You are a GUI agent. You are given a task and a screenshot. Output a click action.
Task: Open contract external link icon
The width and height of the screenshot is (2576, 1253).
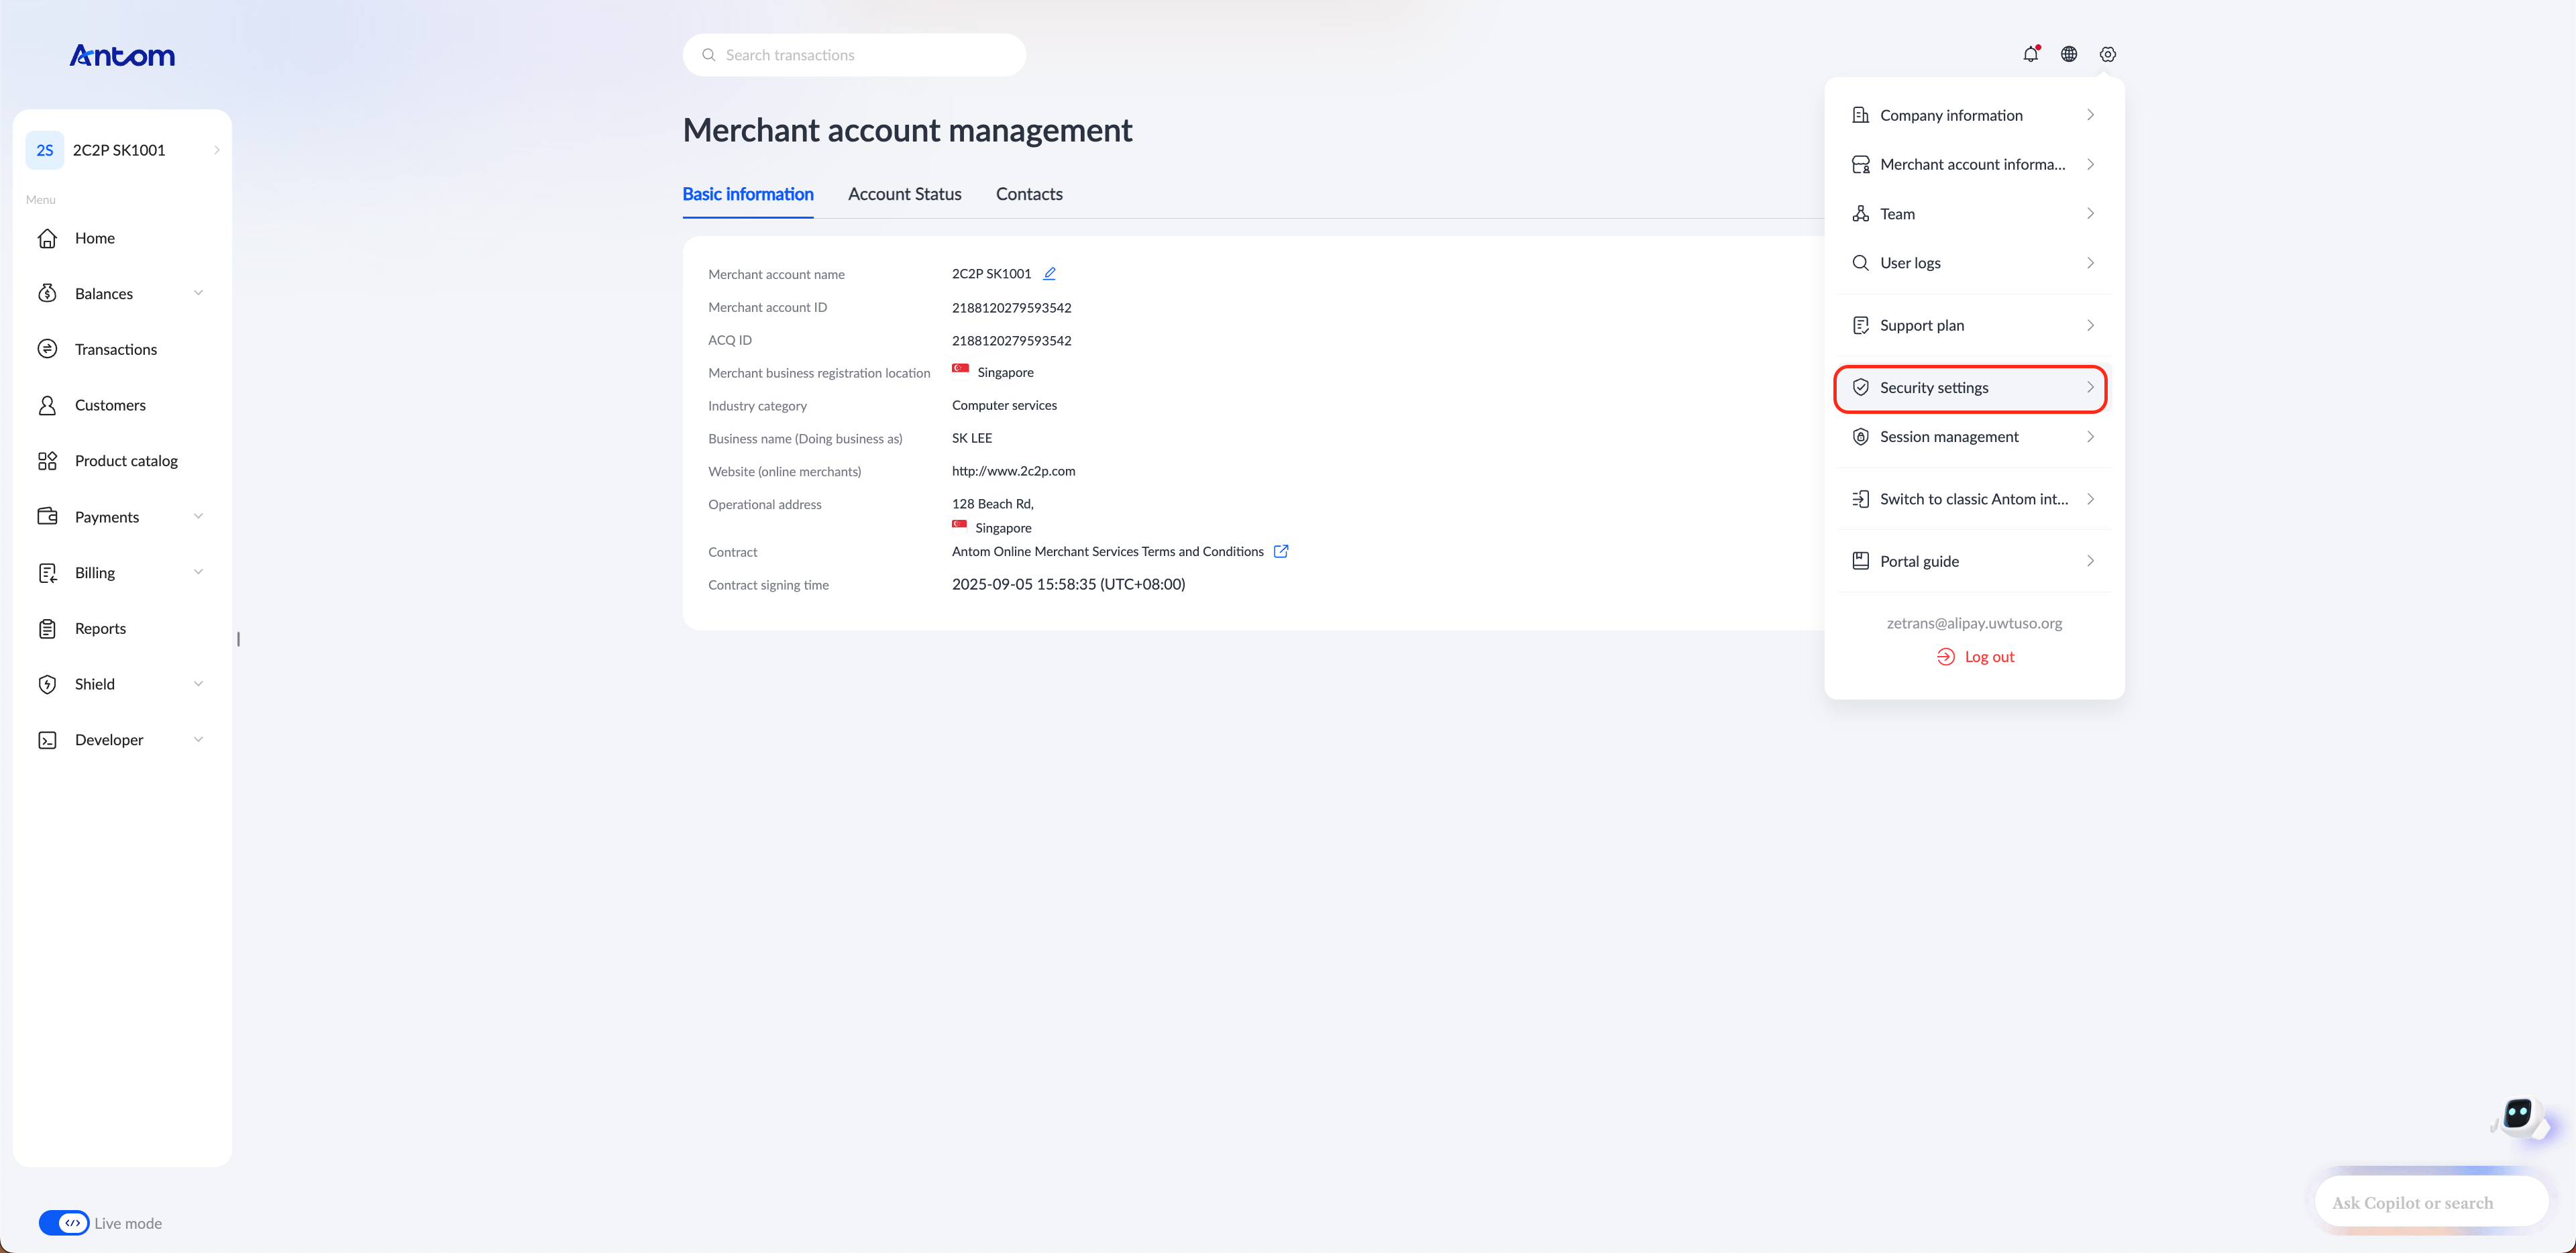tap(1281, 551)
